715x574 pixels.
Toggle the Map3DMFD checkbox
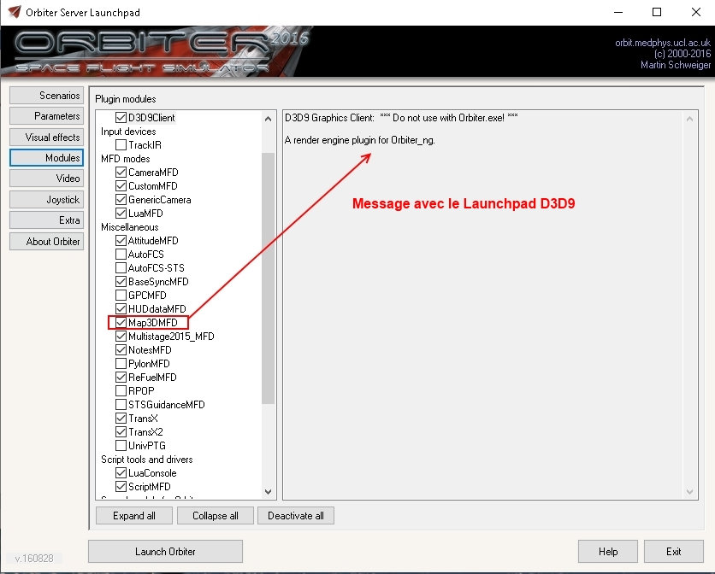[x=121, y=323]
